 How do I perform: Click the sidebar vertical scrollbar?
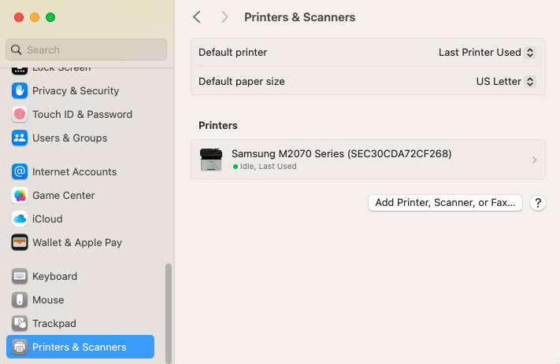(169, 313)
